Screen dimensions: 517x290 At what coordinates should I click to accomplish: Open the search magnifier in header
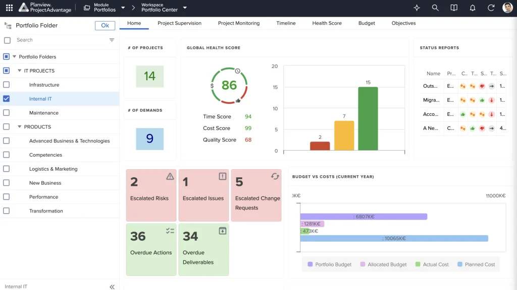tap(435, 8)
